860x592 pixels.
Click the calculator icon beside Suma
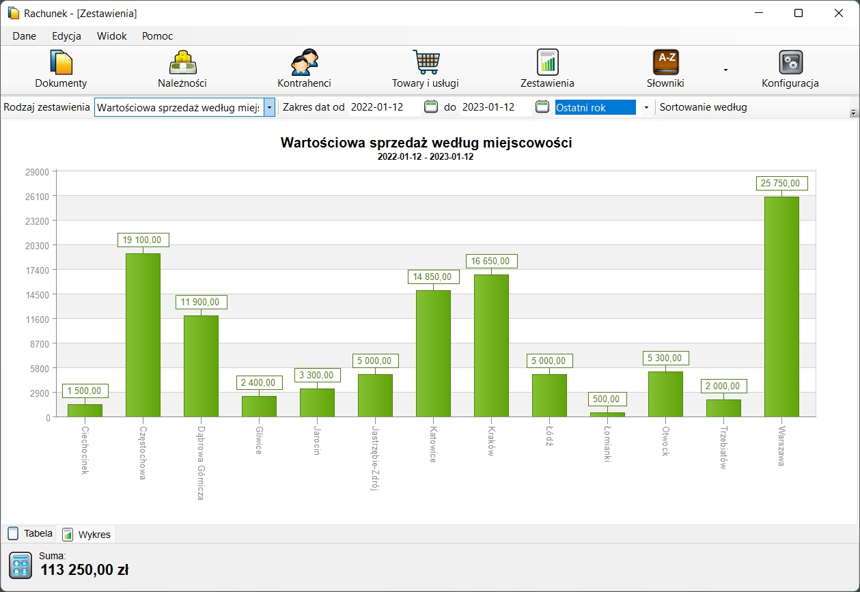click(x=20, y=566)
